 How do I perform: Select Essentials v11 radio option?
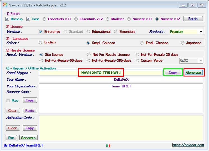[44, 19]
